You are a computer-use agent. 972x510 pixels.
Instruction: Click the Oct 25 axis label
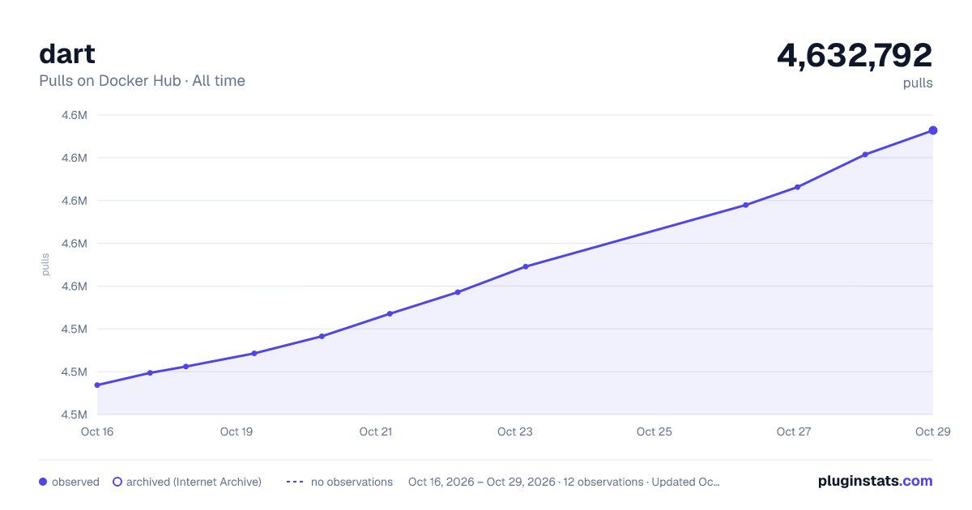654,431
